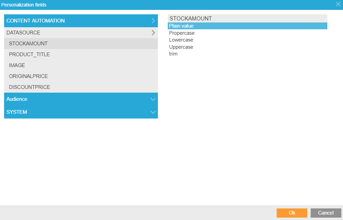Select the PRODUCT_TITLE field
This screenshot has height=220, width=343.
click(29, 54)
